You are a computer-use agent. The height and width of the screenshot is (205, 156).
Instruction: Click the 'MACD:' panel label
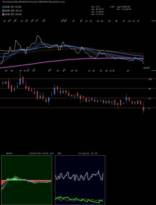(x=9, y=153)
